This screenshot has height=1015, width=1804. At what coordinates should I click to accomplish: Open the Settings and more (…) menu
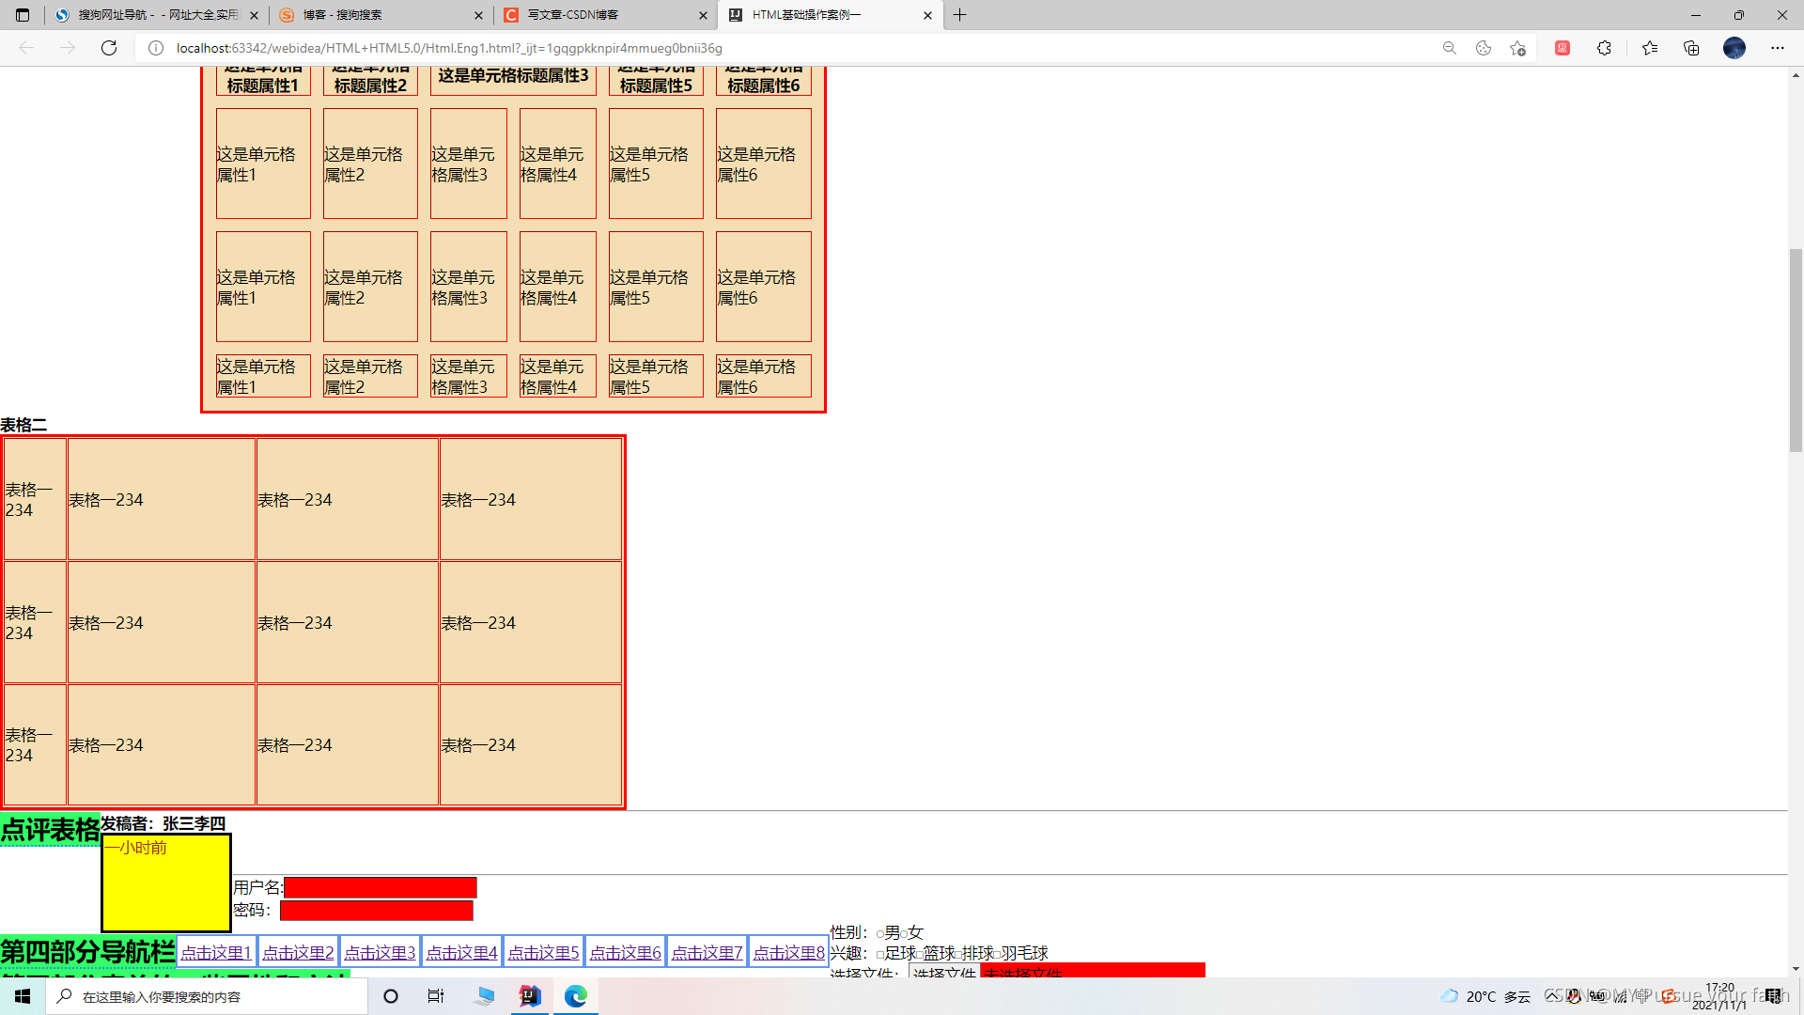[1778, 48]
